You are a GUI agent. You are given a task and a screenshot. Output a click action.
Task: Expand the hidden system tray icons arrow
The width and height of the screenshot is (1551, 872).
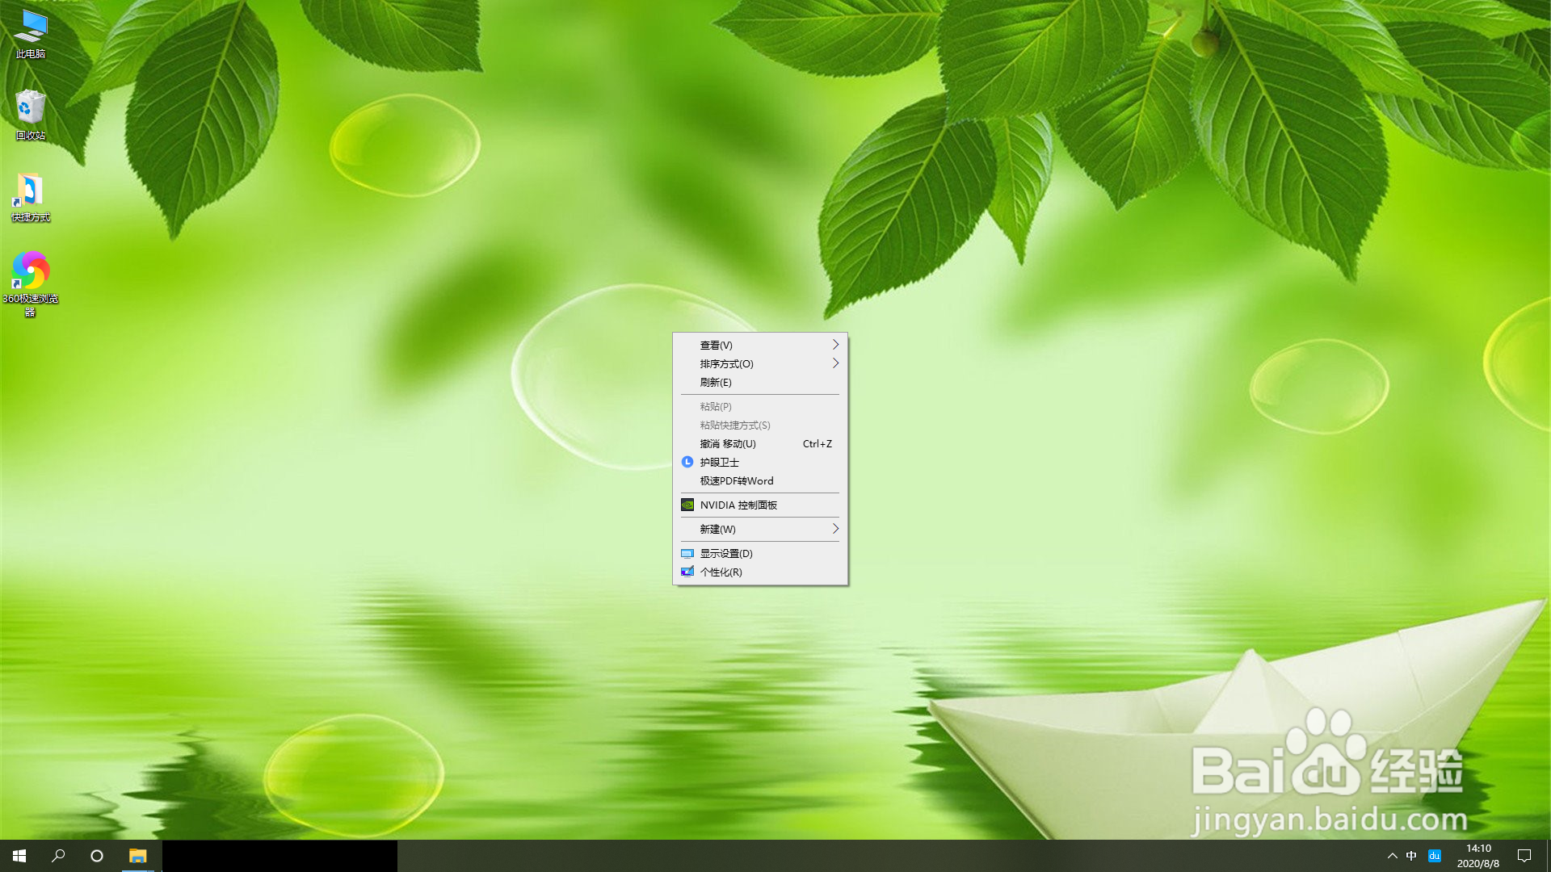click(1392, 856)
